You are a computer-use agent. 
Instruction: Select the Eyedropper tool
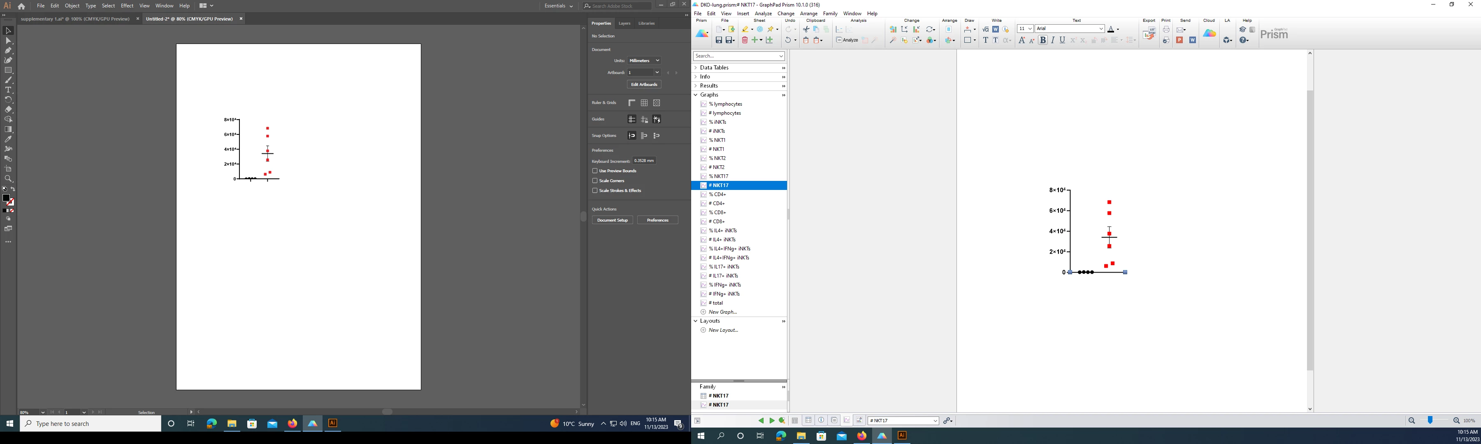[9, 139]
